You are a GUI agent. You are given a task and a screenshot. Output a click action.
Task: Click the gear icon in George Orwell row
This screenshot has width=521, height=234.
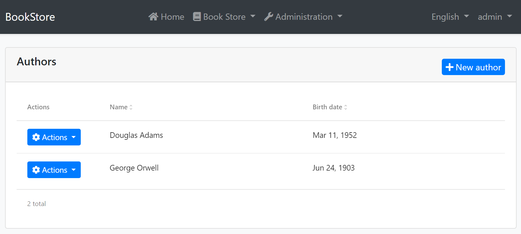pos(36,170)
